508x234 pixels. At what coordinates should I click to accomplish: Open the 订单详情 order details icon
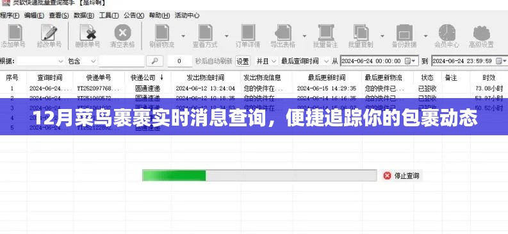point(248,33)
